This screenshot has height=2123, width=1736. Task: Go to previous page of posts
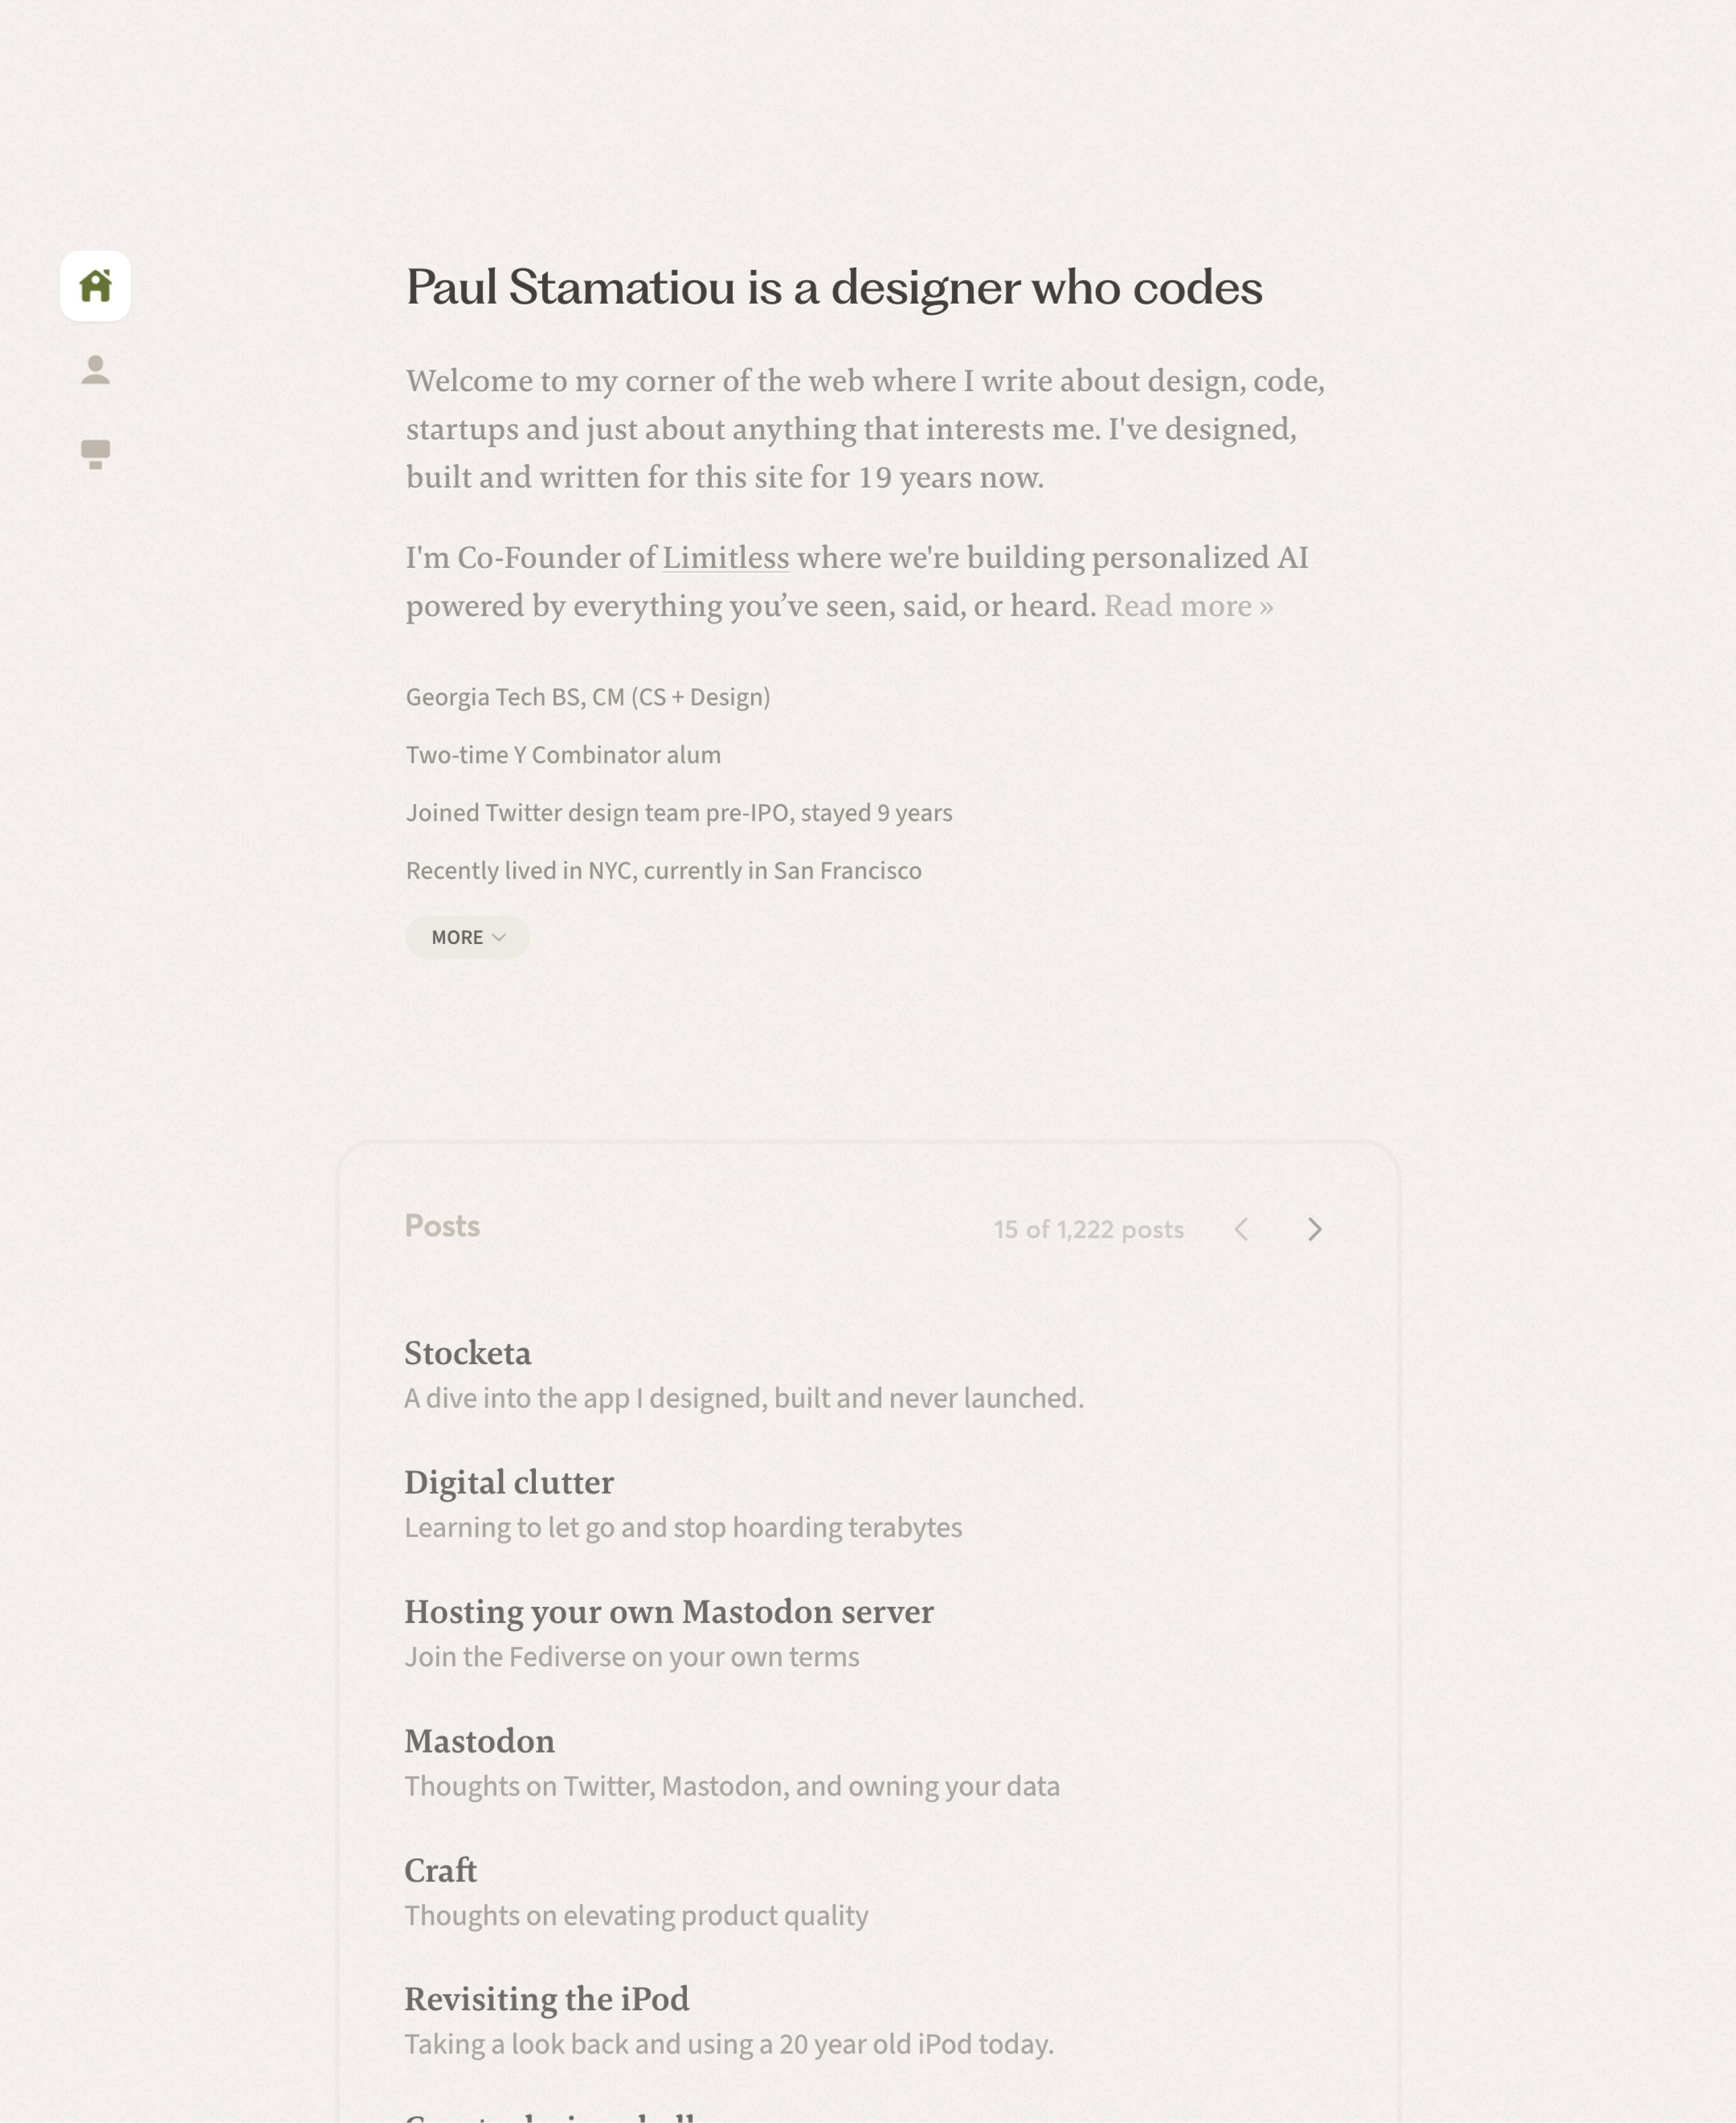coord(1241,1229)
